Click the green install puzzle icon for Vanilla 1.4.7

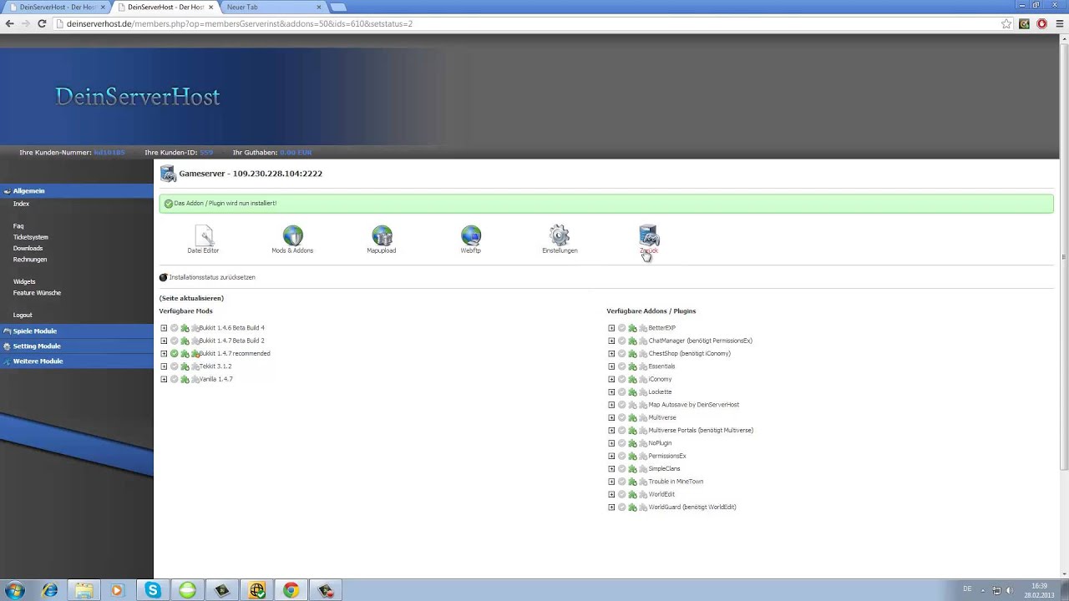(185, 379)
